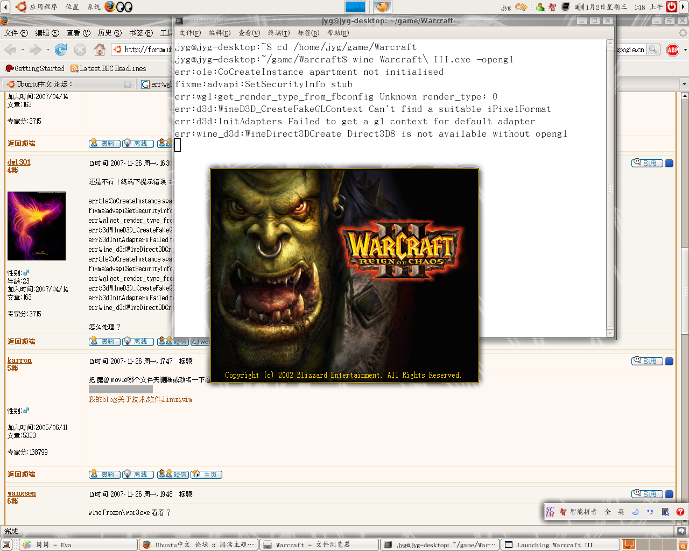Click 智能拼音 input method selector
The width and height of the screenshot is (689, 551).
coord(578,512)
